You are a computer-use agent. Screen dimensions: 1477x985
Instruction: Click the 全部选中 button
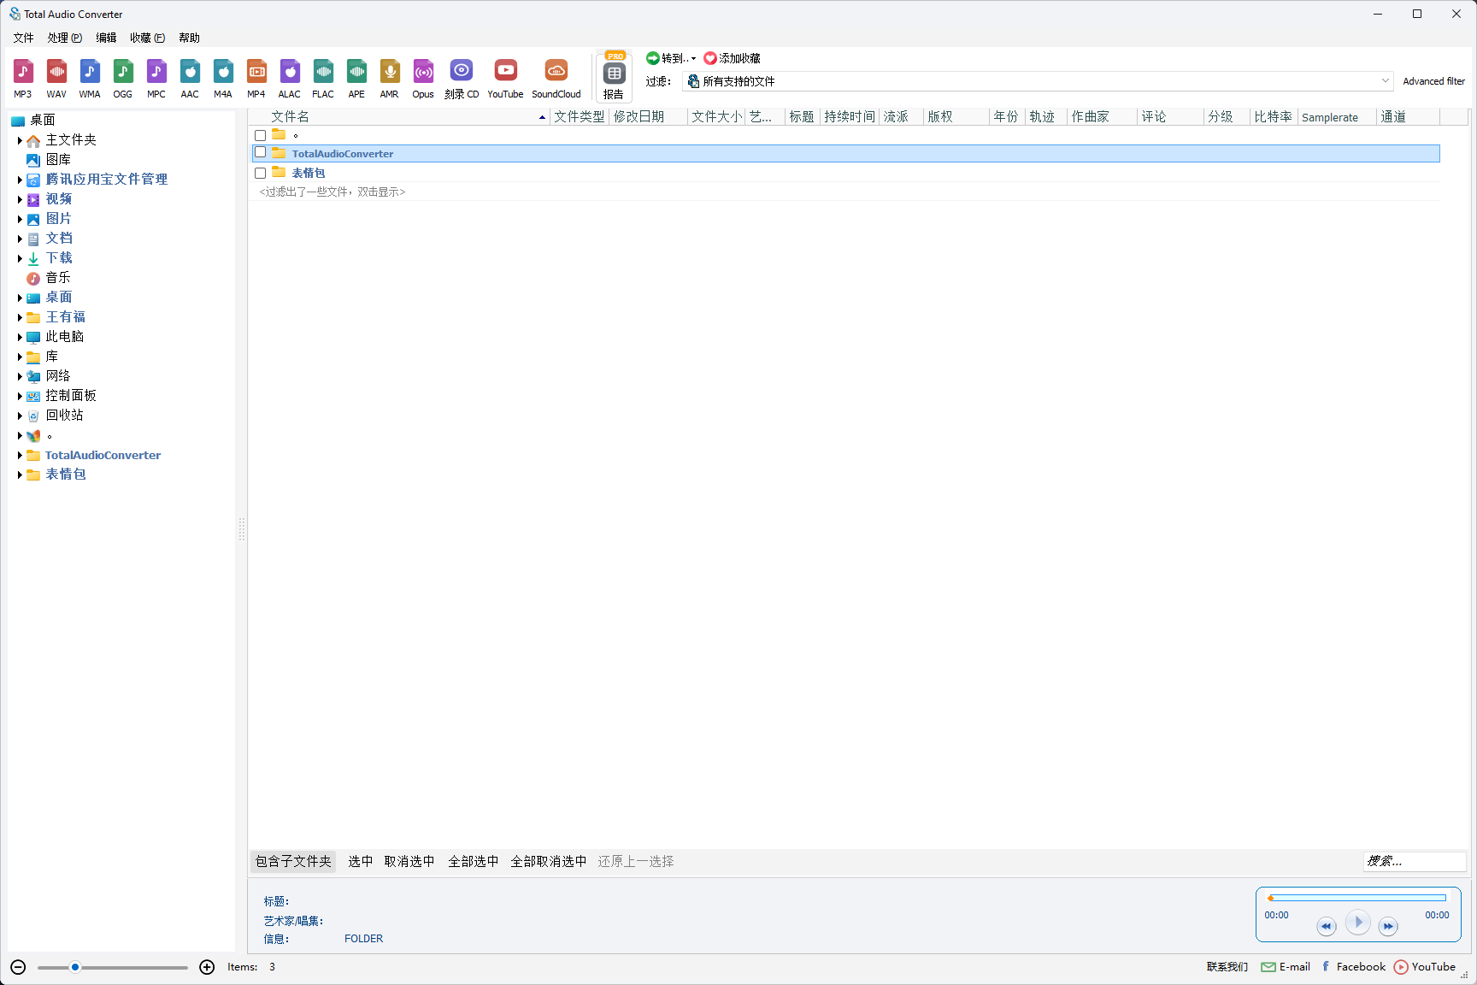pos(473,861)
